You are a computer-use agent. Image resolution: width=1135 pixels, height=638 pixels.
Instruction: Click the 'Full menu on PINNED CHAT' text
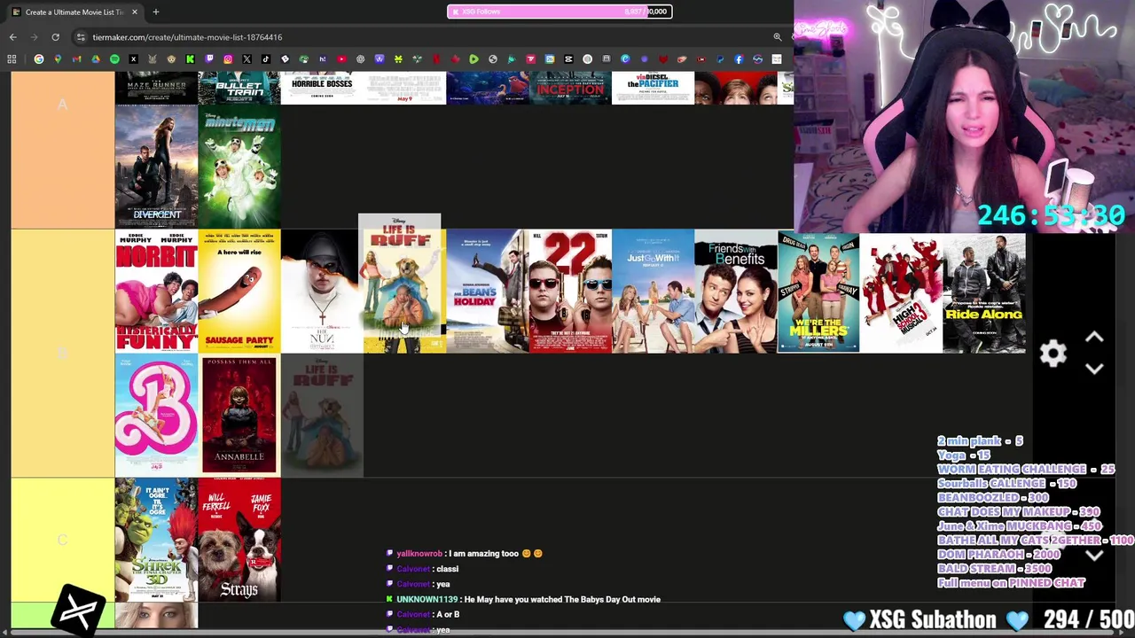click(x=1011, y=582)
